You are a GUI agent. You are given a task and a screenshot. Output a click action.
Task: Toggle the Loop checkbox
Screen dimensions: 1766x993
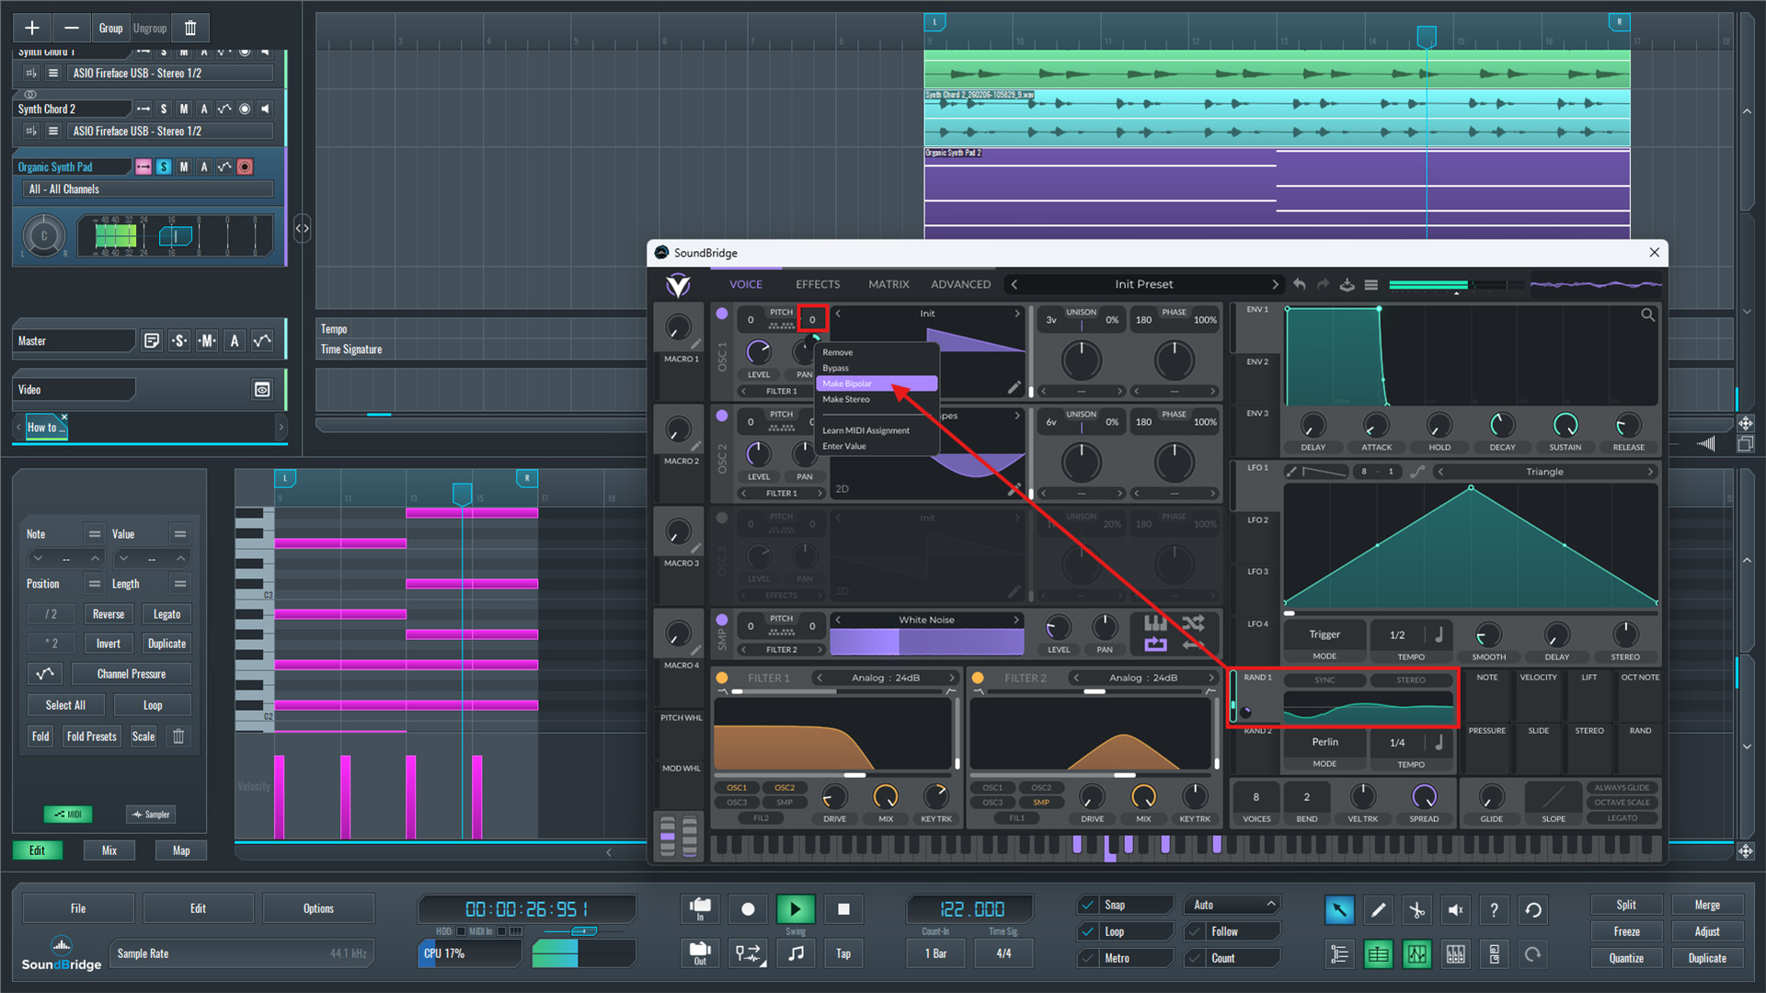pos(1088,932)
